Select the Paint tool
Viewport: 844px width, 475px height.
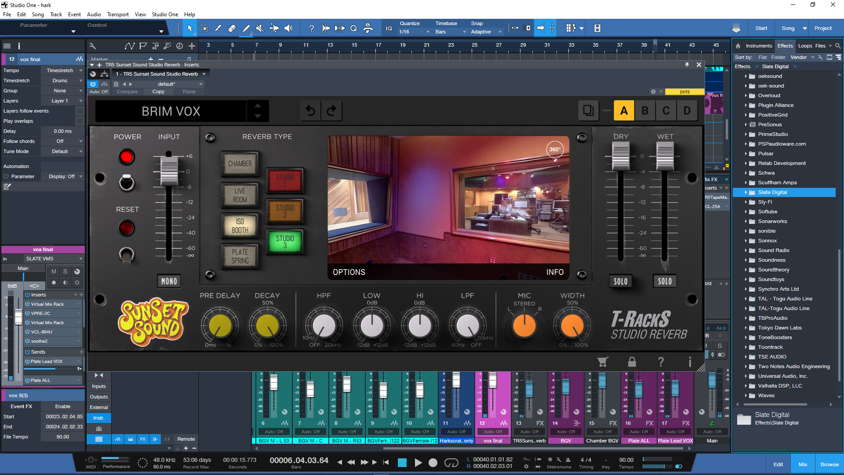[x=246, y=28]
